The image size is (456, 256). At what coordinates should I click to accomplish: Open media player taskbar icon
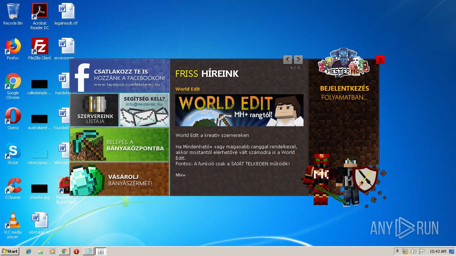click(52, 251)
